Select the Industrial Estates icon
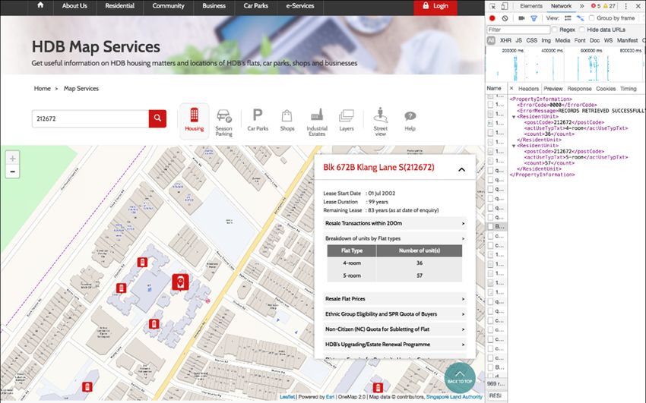Viewport: 646px width, 403px height. point(317,122)
